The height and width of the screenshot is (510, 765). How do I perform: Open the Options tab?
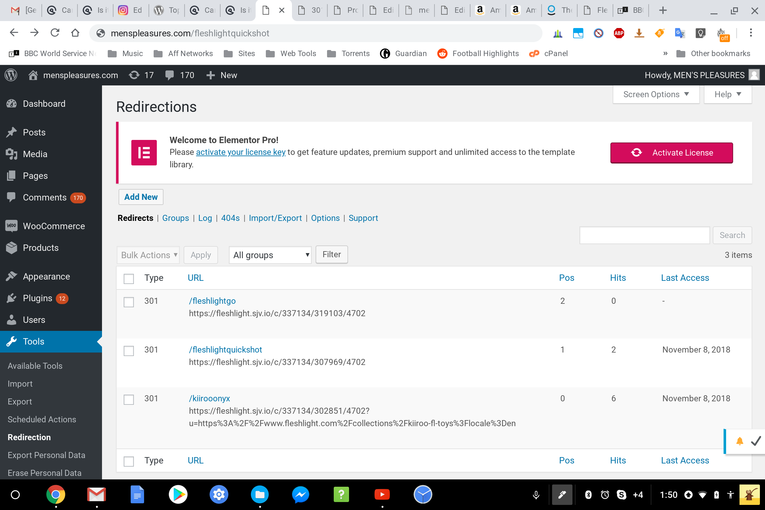(x=325, y=218)
